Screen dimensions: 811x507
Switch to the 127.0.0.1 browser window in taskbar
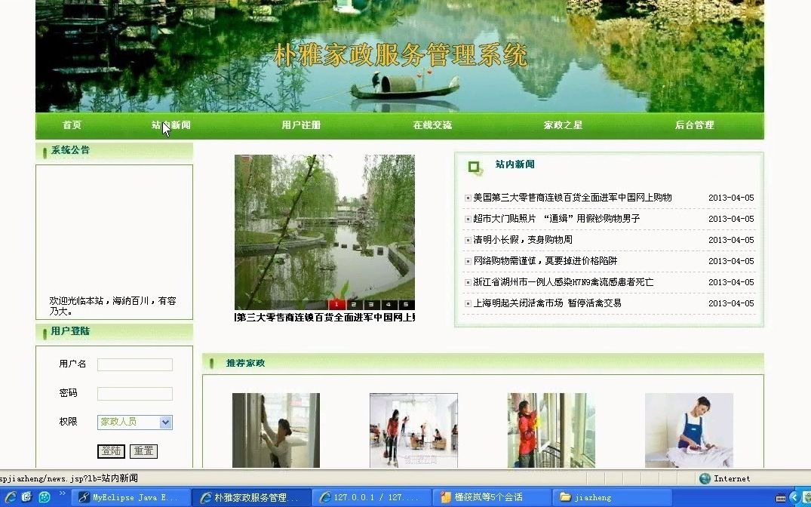click(x=370, y=497)
